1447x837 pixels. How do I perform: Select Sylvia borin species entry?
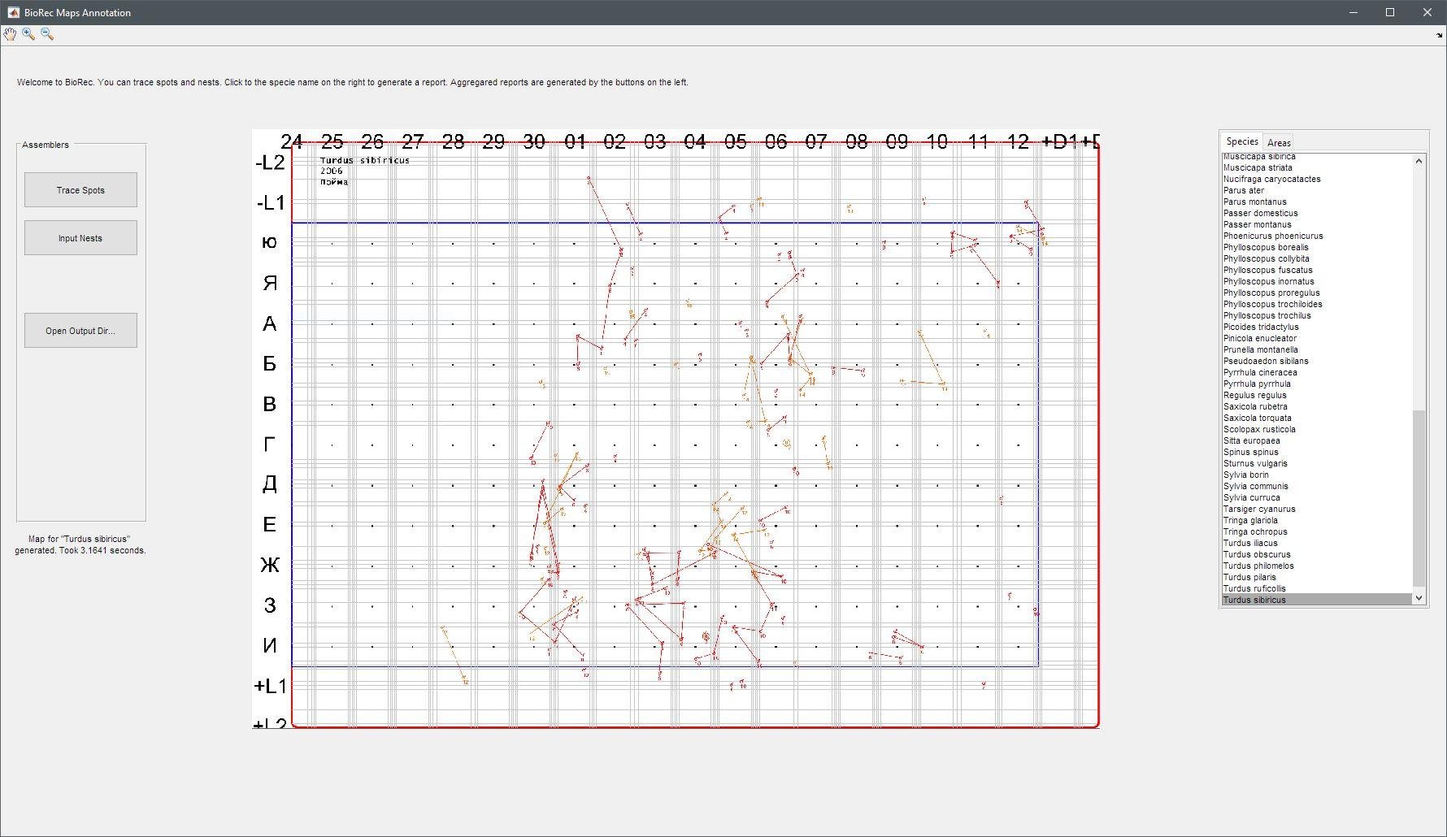[1245, 475]
